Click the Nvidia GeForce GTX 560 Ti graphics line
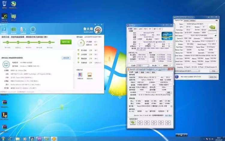 tap(25, 85)
